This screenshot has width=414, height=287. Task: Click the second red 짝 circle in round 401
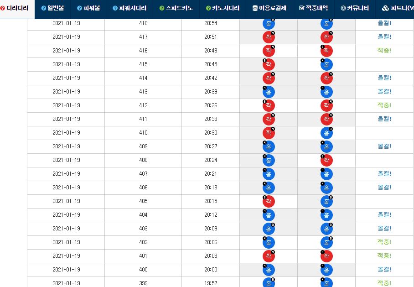(x=326, y=256)
